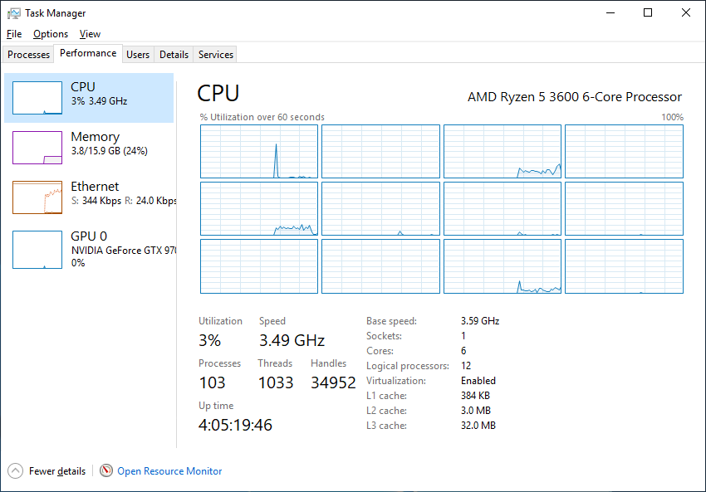Open the Options menu
This screenshot has height=492, width=706.
pos(51,34)
